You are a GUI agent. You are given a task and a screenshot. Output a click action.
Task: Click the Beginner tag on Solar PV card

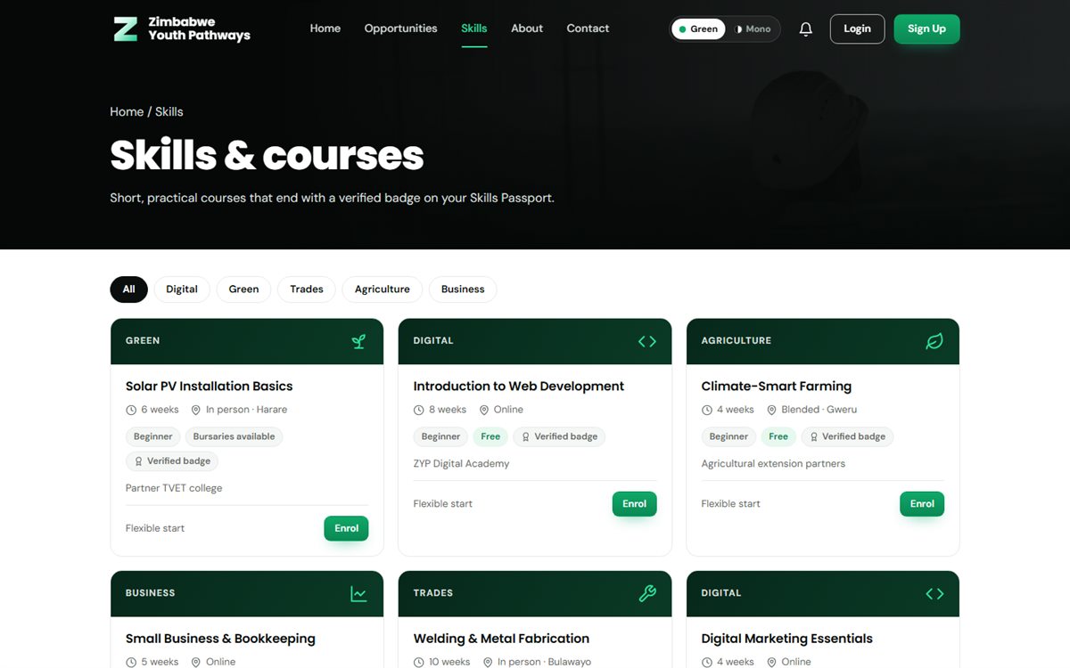click(x=152, y=436)
